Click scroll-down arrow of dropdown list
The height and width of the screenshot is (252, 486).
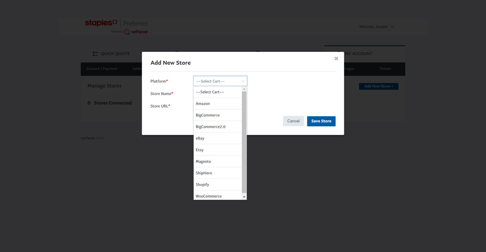tap(244, 197)
